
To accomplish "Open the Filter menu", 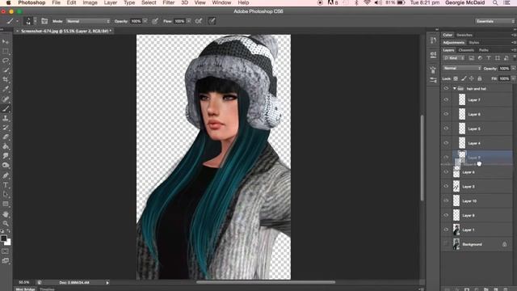I will point(168,2).
